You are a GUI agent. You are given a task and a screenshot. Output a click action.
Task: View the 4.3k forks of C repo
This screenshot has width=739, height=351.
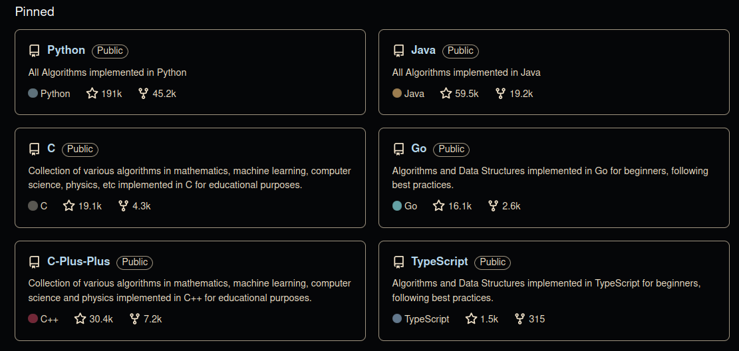tap(134, 206)
